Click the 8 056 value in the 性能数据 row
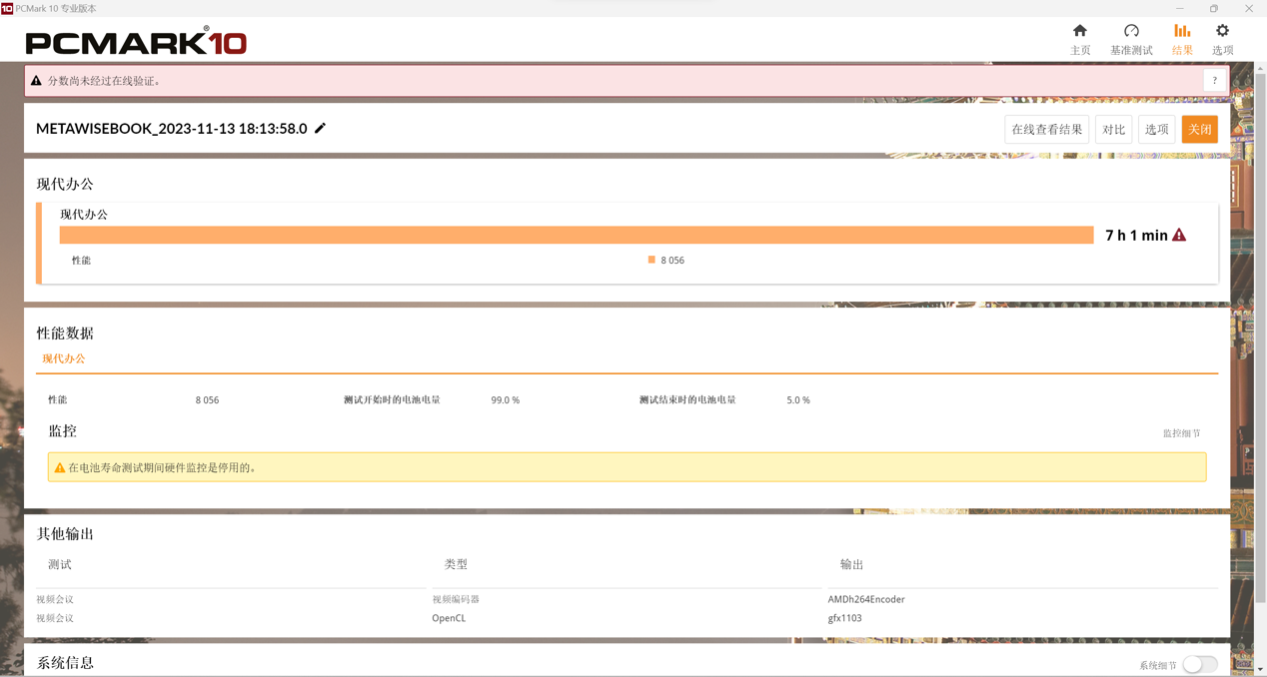Image resolution: width=1267 pixels, height=677 pixels. pyautogui.click(x=207, y=399)
